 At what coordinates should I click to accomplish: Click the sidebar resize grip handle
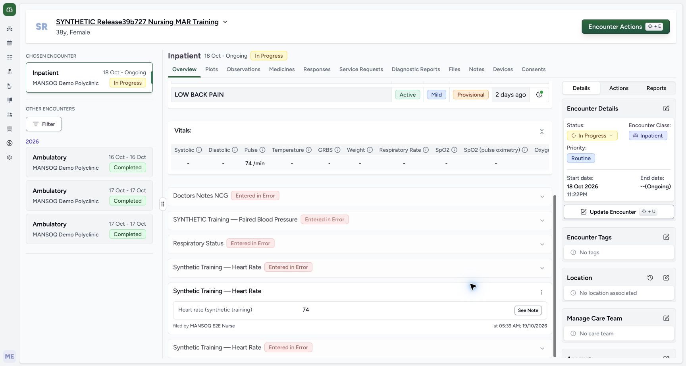click(x=163, y=204)
